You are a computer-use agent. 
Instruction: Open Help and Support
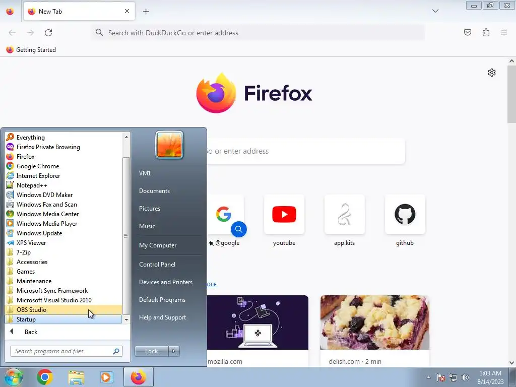(x=163, y=317)
